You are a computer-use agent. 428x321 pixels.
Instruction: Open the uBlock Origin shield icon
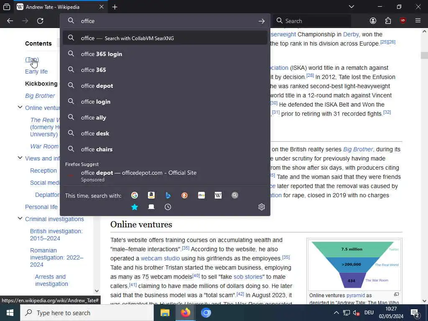[403, 21]
